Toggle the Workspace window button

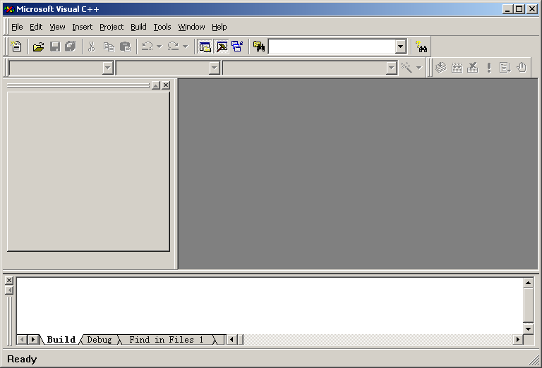[x=205, y=47]
